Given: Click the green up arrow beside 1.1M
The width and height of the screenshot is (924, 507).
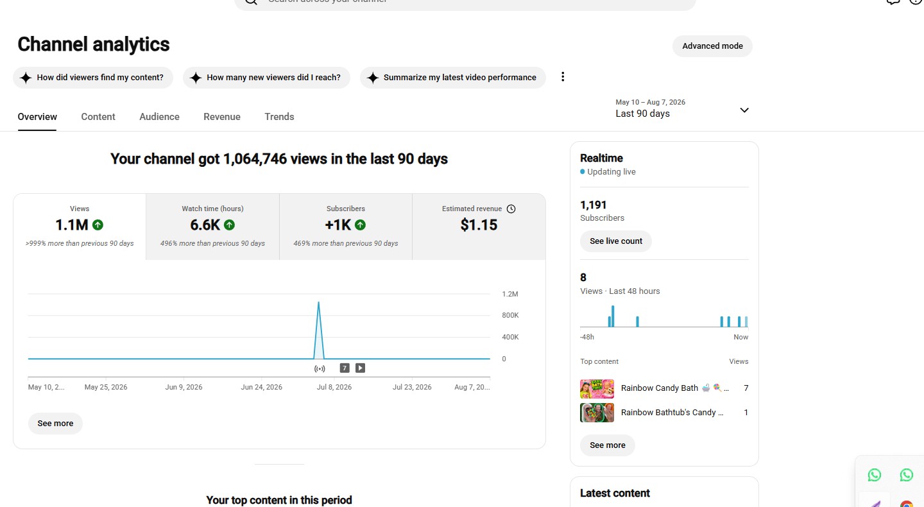Looking at the screenshot, I should pos(98,225).
